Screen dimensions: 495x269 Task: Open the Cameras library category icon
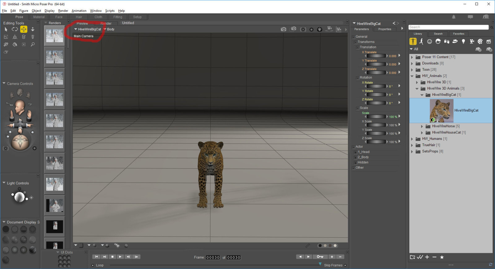pos(471,41)
